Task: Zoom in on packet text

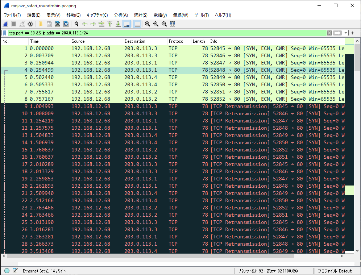Action: pos(148,24)
